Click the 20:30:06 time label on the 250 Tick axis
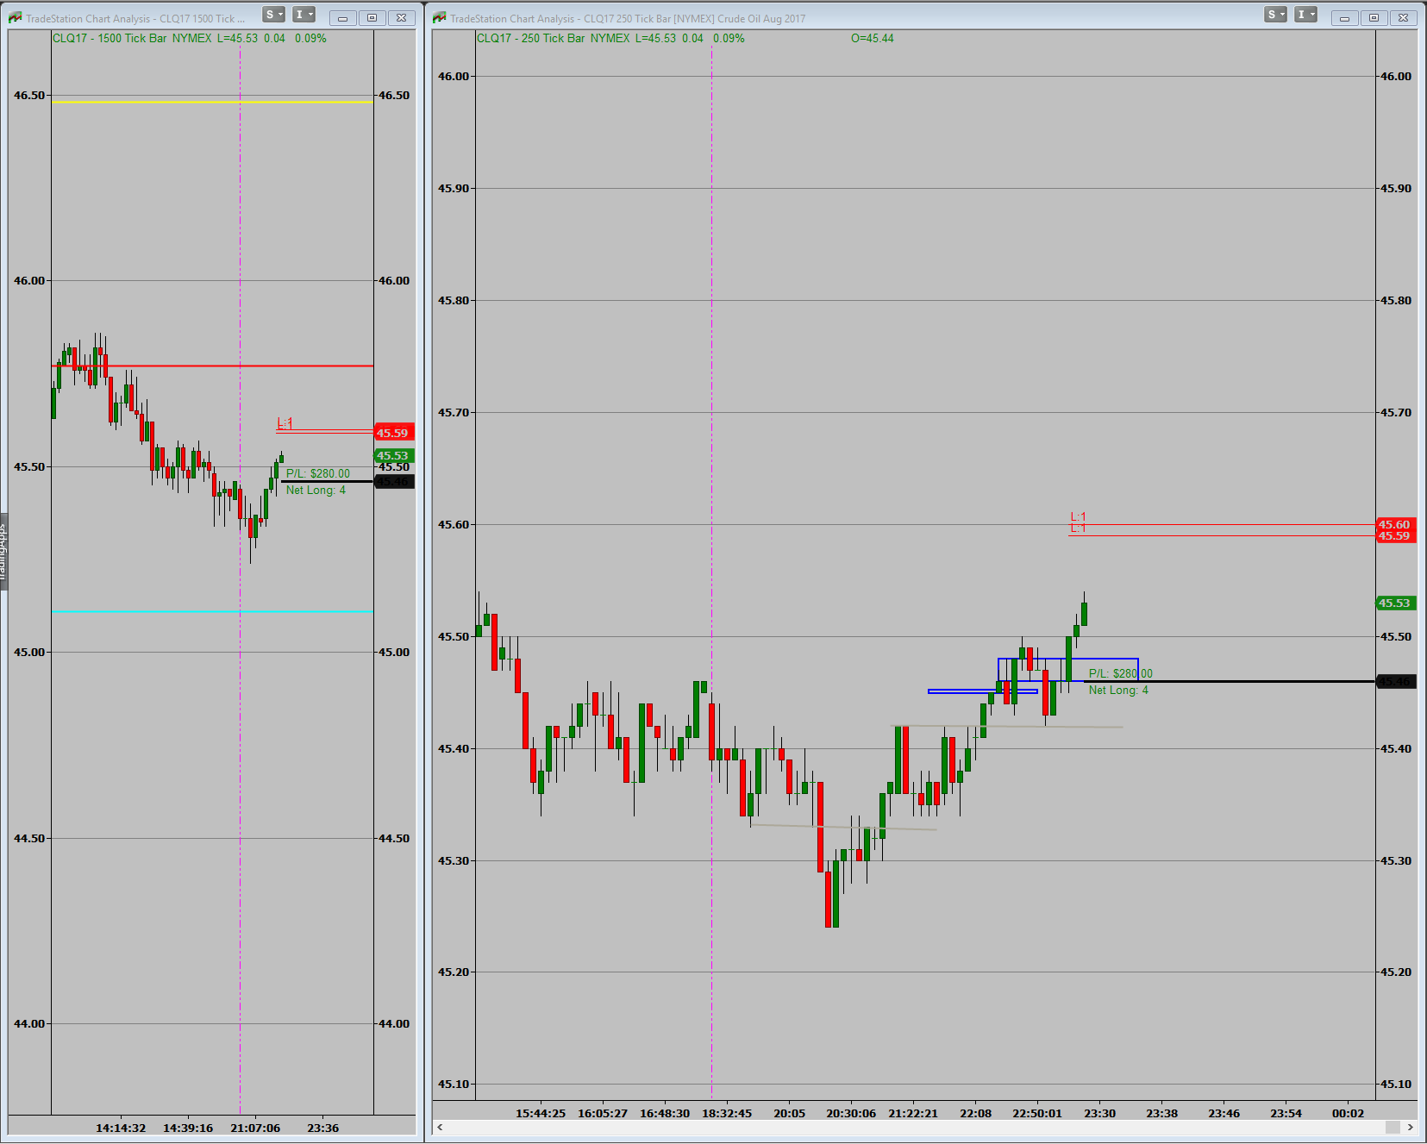Screen dimensions: 1427x1144 [851, 1113]
